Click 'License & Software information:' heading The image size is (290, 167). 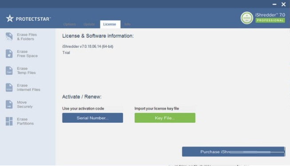pos(98,36)
